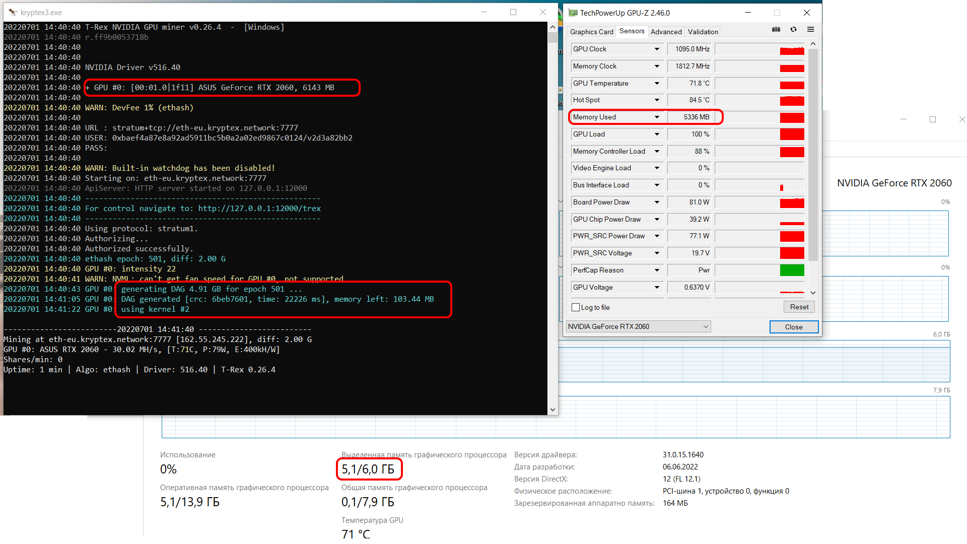The image size is (967, 544).
Task: Select the Sensors tab
Action: point(632,31)
